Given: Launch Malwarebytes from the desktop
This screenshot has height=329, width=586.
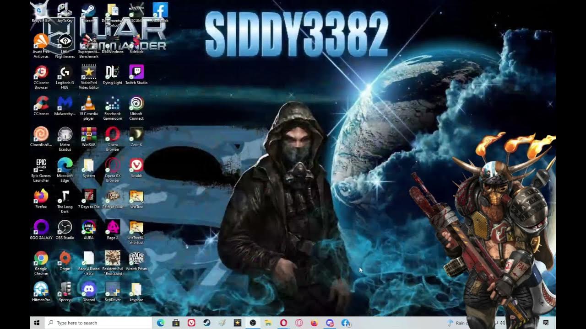Looking at the screenshot, I should tap(65, 106).
